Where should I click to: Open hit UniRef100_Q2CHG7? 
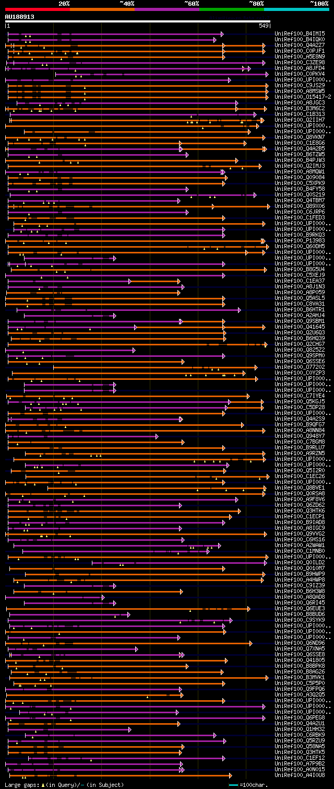300,344
